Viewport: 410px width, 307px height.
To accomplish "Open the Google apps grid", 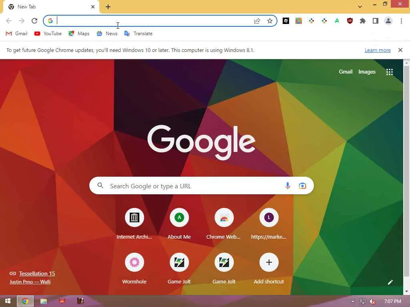I will tap(389, 72).
